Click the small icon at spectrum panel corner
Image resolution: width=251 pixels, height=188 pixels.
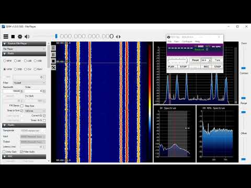236,102
